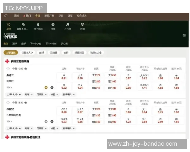Pick 小 2 under odds 1.04
The width and height of the screenshot is (190, 152).
(x=80, y=86)
